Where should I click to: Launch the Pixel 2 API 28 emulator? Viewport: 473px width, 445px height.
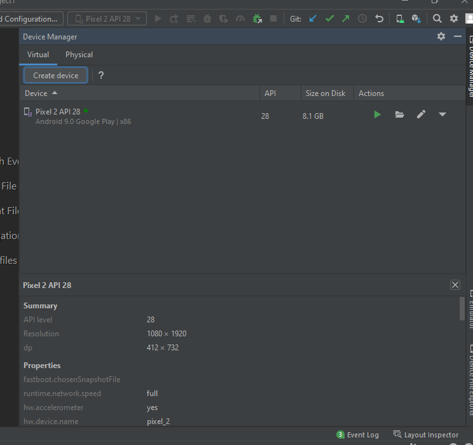(x=377, y=114)
